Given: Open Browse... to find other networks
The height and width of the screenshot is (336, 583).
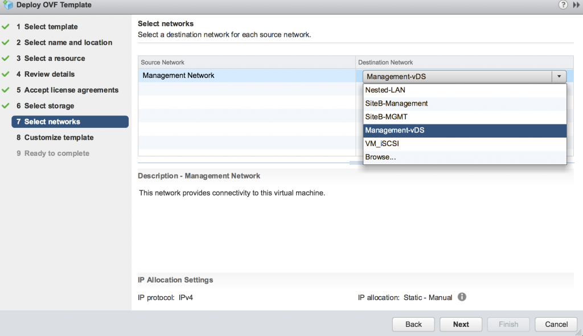Looking at the screenshot, I should click(x=465, y=157).
